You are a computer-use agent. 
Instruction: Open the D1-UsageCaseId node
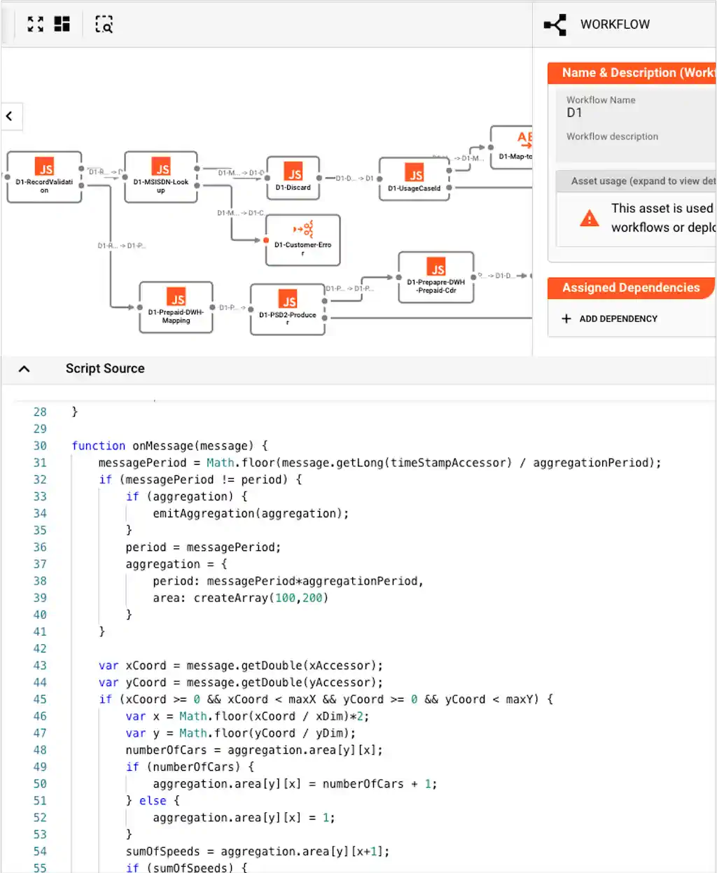click(414, 177)
